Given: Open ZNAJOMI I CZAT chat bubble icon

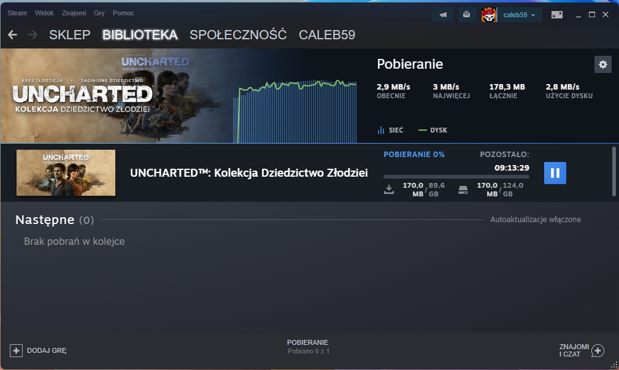Looking at the screenshot, I should (x=598, y=350).
